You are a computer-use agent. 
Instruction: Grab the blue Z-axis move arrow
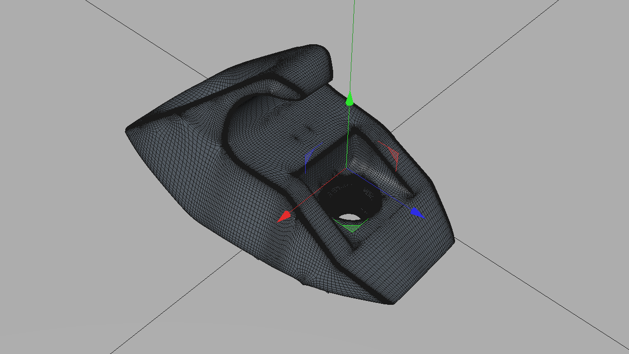(x=417, y=212)
